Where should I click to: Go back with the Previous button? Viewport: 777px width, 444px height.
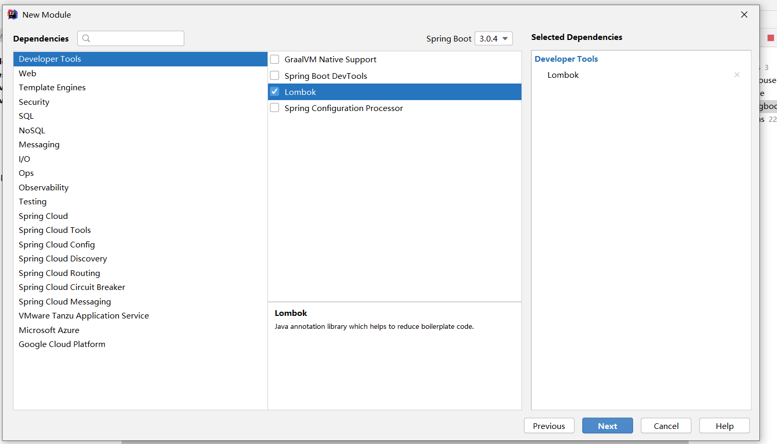[x=548, y=426]
